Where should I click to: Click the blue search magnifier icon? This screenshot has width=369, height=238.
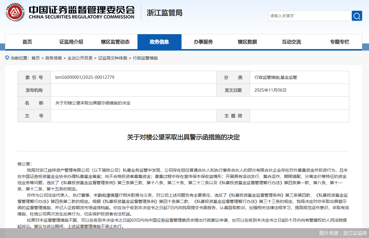click(357, 16)
